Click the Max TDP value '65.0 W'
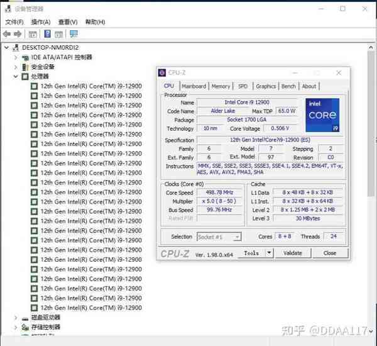This screenshot has height=346, width=377. pyautogui.click(x=287, y=111)
